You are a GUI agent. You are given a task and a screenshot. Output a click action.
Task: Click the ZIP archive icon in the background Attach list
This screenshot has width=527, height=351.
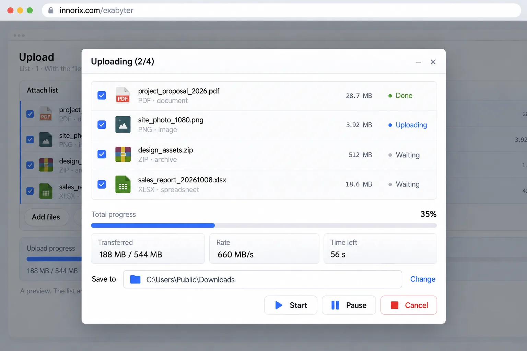(46, 165)
